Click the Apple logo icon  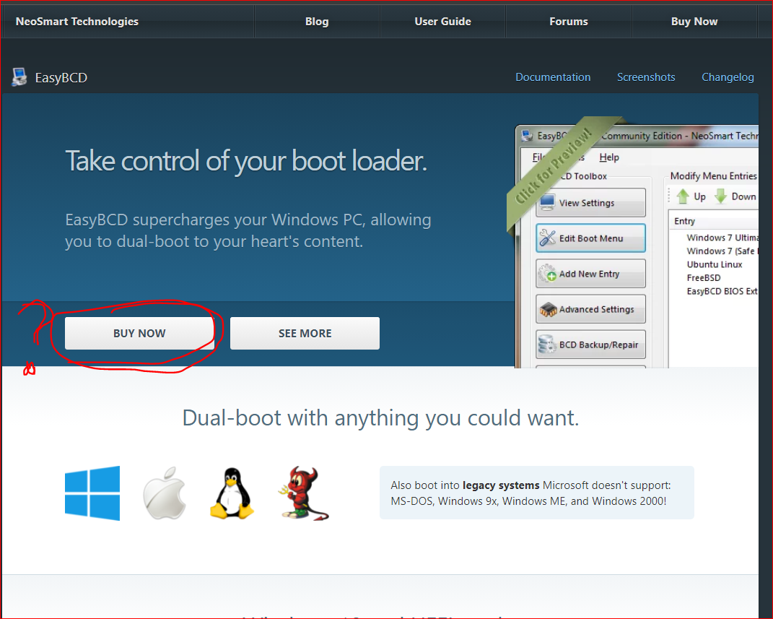[165, 493]
